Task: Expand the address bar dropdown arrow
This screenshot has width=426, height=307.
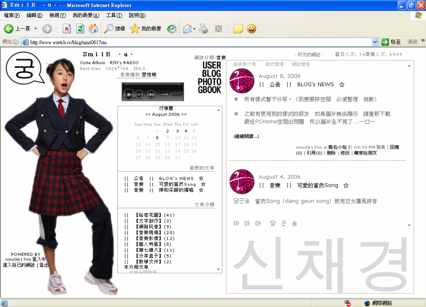Action: tap(375, 42)
